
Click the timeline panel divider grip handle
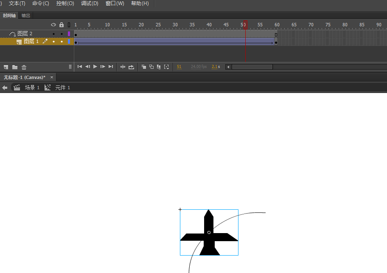tap(70, 67)
